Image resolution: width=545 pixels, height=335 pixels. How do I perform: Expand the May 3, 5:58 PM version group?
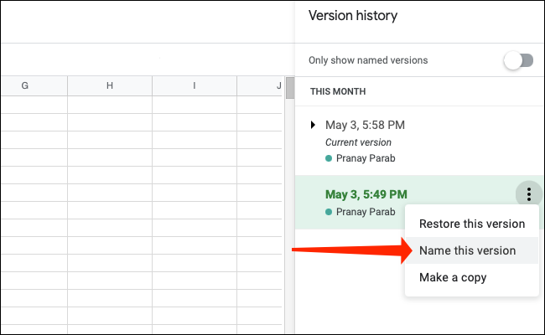click(313, 125)
